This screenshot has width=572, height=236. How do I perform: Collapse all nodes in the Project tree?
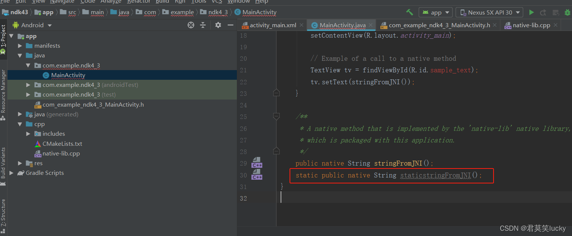click(203, 25)
